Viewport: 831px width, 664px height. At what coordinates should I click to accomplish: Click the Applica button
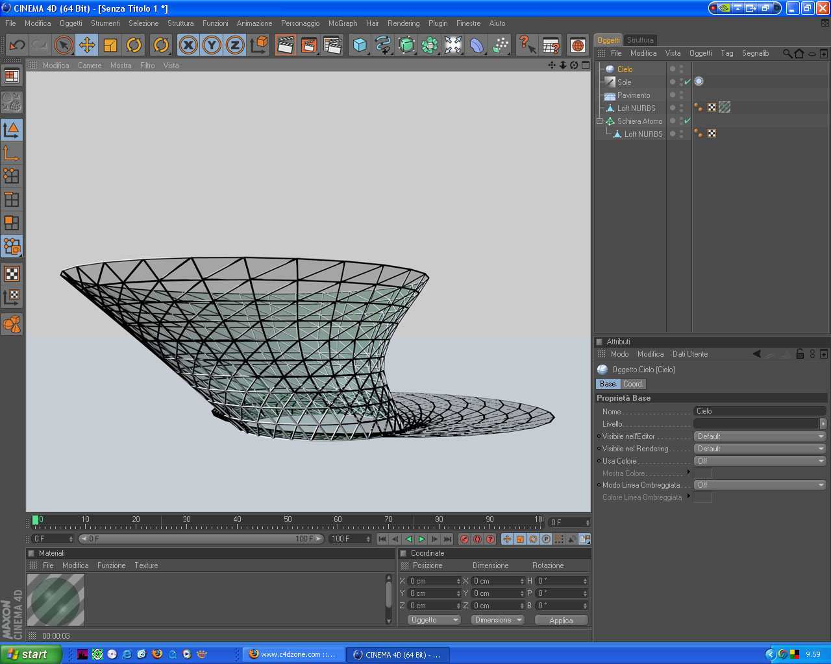tap(561, 621)
